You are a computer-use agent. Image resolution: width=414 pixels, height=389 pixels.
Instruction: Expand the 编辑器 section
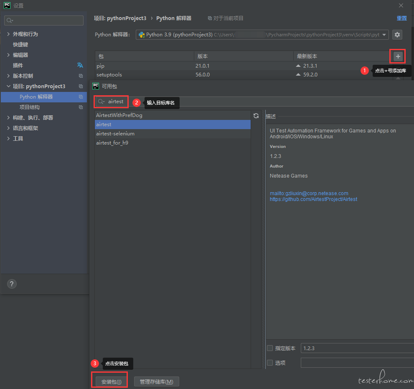(8, 55)
